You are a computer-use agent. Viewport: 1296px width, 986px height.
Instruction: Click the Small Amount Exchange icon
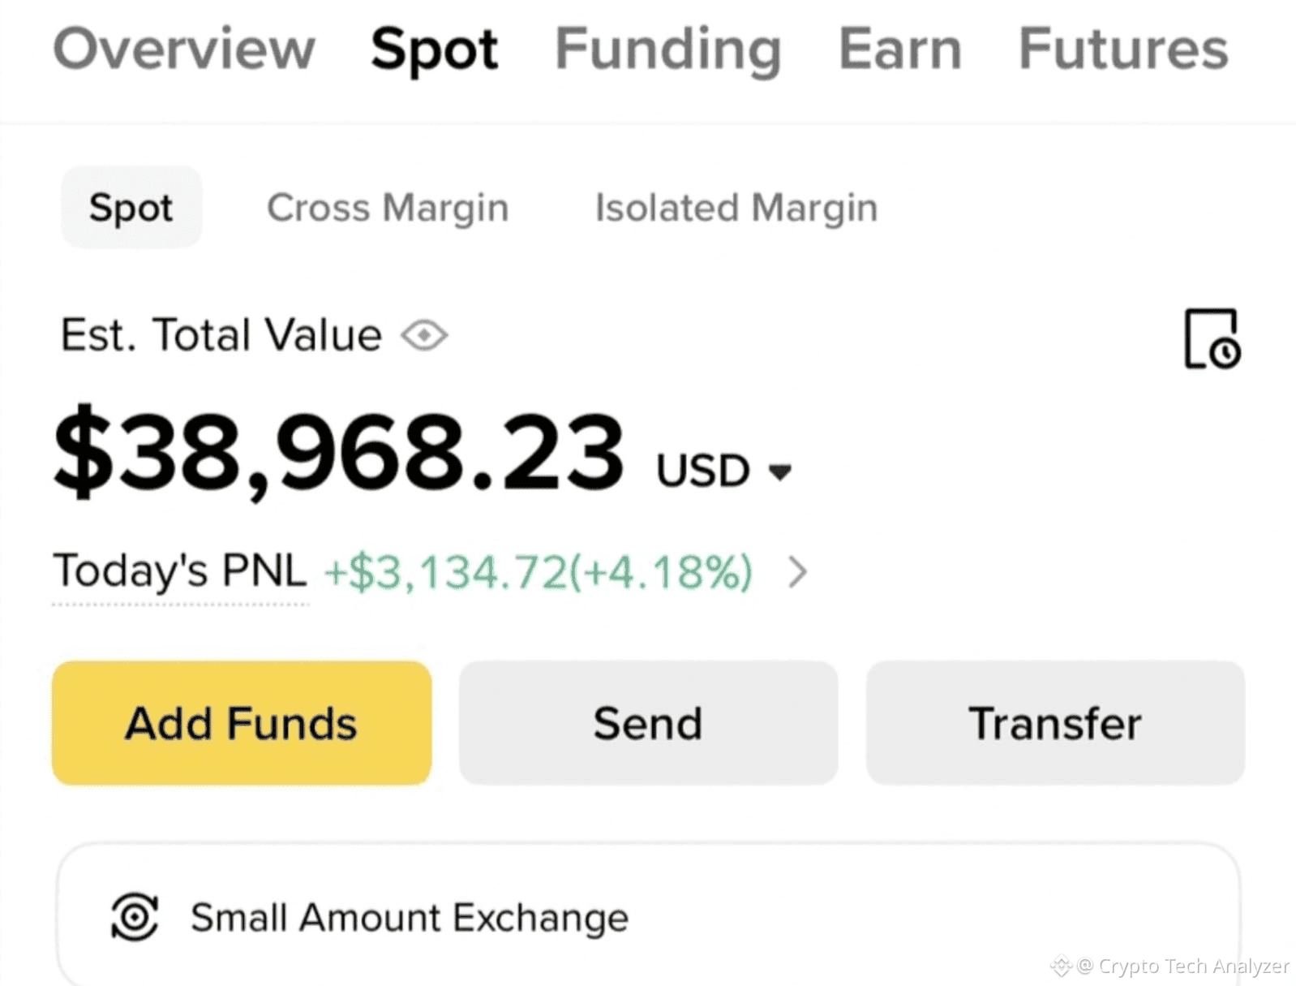coord(135,917)
